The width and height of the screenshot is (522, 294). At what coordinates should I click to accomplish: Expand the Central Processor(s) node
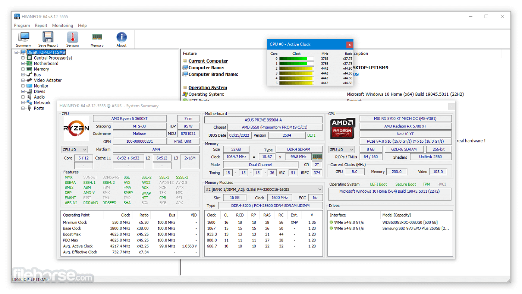tap(23, 58)
